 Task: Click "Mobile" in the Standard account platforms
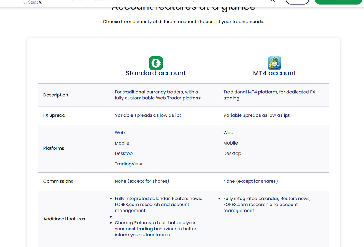[x=122, y=143]
